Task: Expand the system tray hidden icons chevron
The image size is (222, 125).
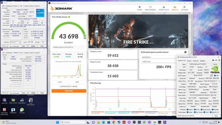Action: click(200, 122)
